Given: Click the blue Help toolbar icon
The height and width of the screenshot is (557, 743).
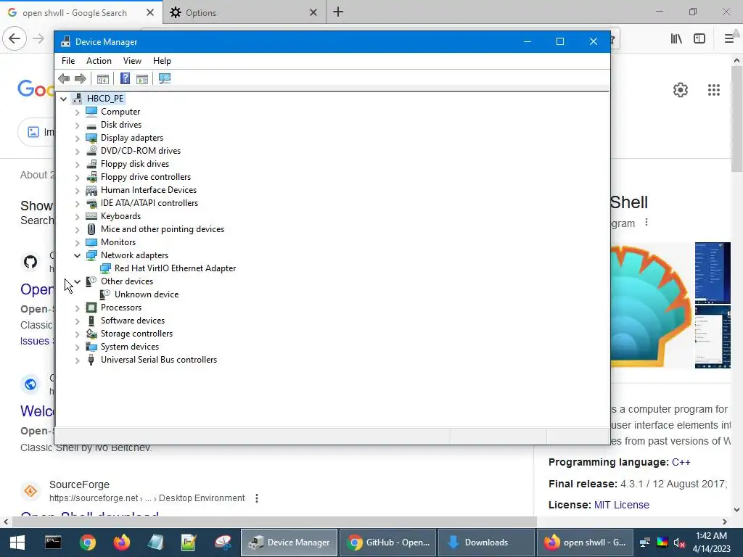Looking at the screenshot, I should click(x=125, y=78).
